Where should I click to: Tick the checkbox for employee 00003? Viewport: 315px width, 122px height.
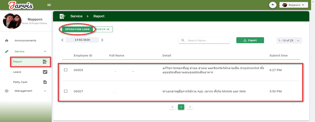(x=66, y=70)
